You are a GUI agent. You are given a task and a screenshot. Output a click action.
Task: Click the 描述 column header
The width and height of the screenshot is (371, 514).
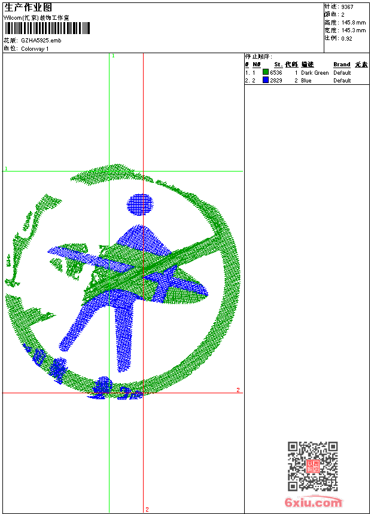tap(307, 65)
